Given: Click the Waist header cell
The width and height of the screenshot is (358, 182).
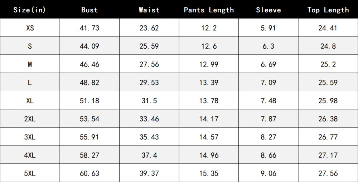Looking at the screenshot, I should (x=149, y=10).
